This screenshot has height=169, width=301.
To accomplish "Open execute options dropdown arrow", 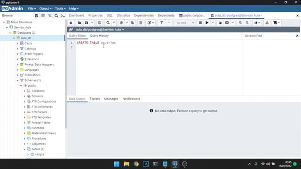I will (x=213, y=23).
